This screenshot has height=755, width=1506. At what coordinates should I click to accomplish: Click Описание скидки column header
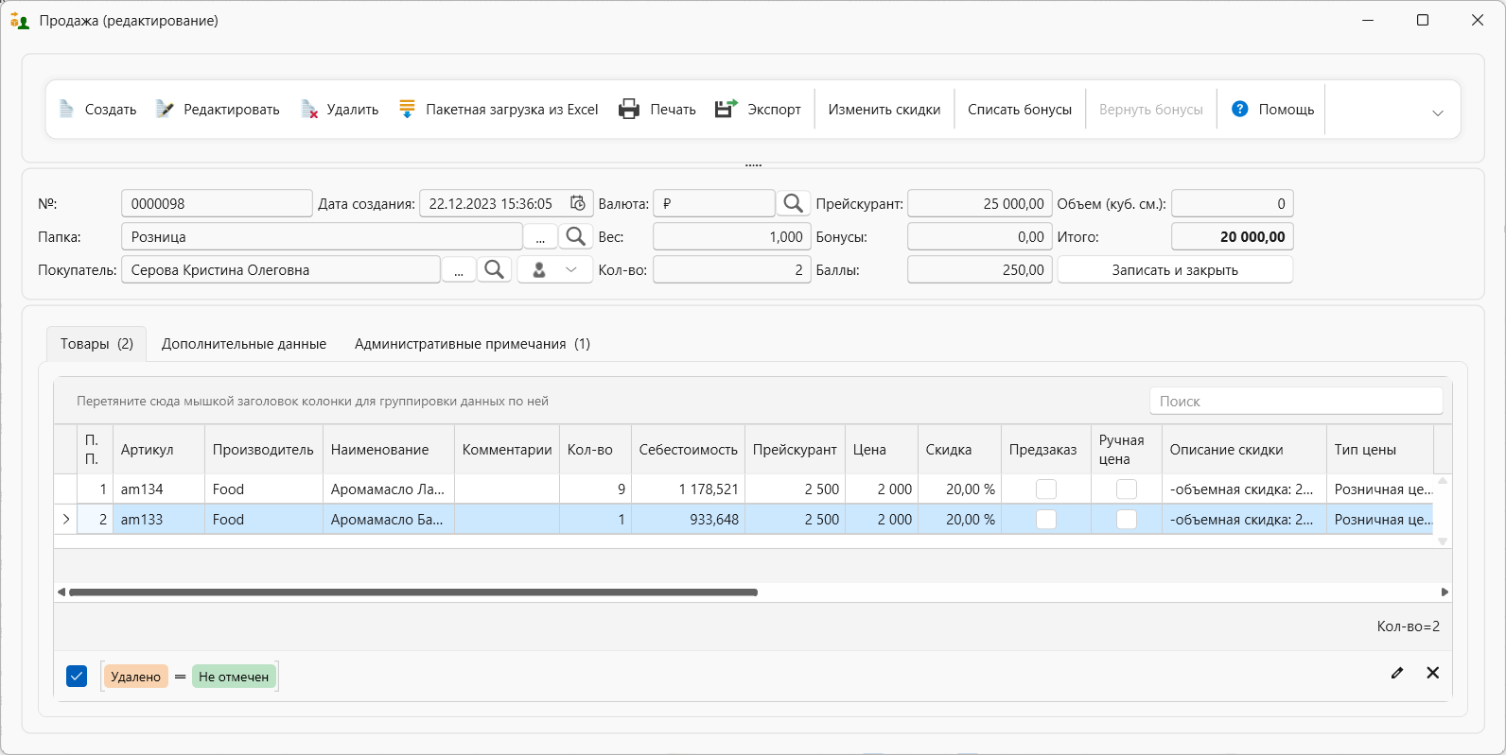coord(1244,450)
